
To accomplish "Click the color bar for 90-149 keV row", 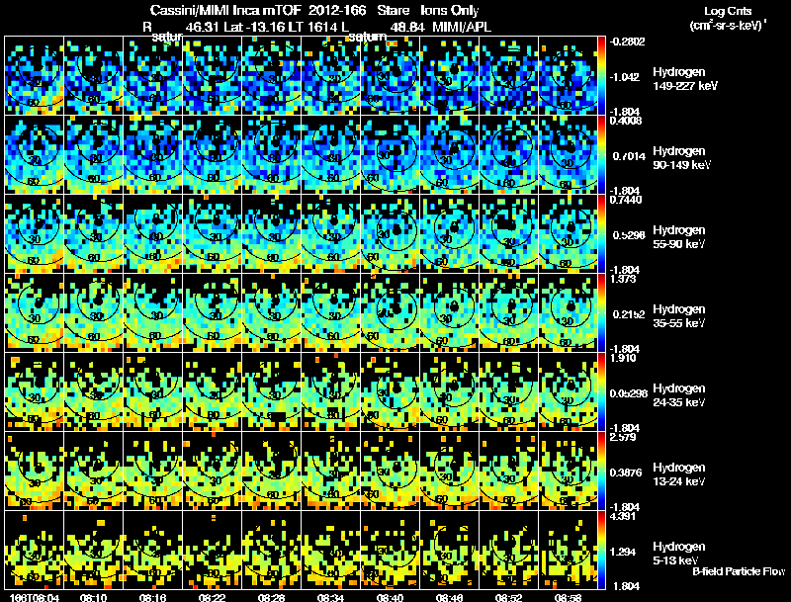I will (x=601, y=155).
